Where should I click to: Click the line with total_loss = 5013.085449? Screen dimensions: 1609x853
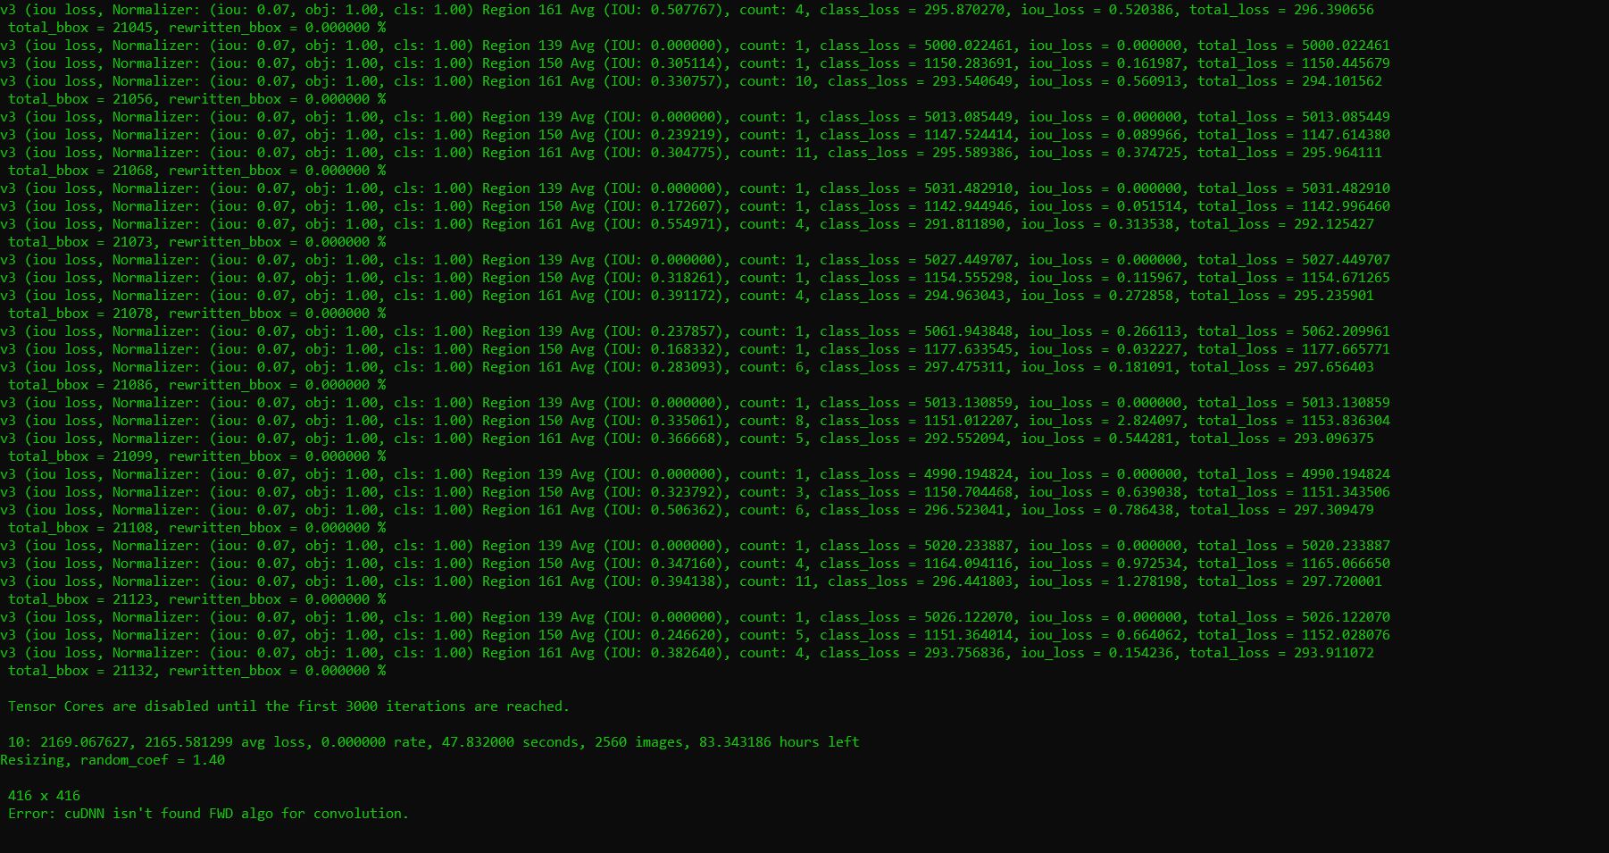coord(695,117)
